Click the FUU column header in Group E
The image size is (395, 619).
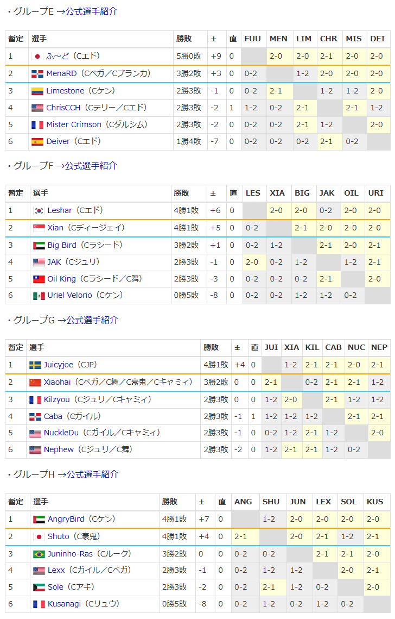coord(253,39)
